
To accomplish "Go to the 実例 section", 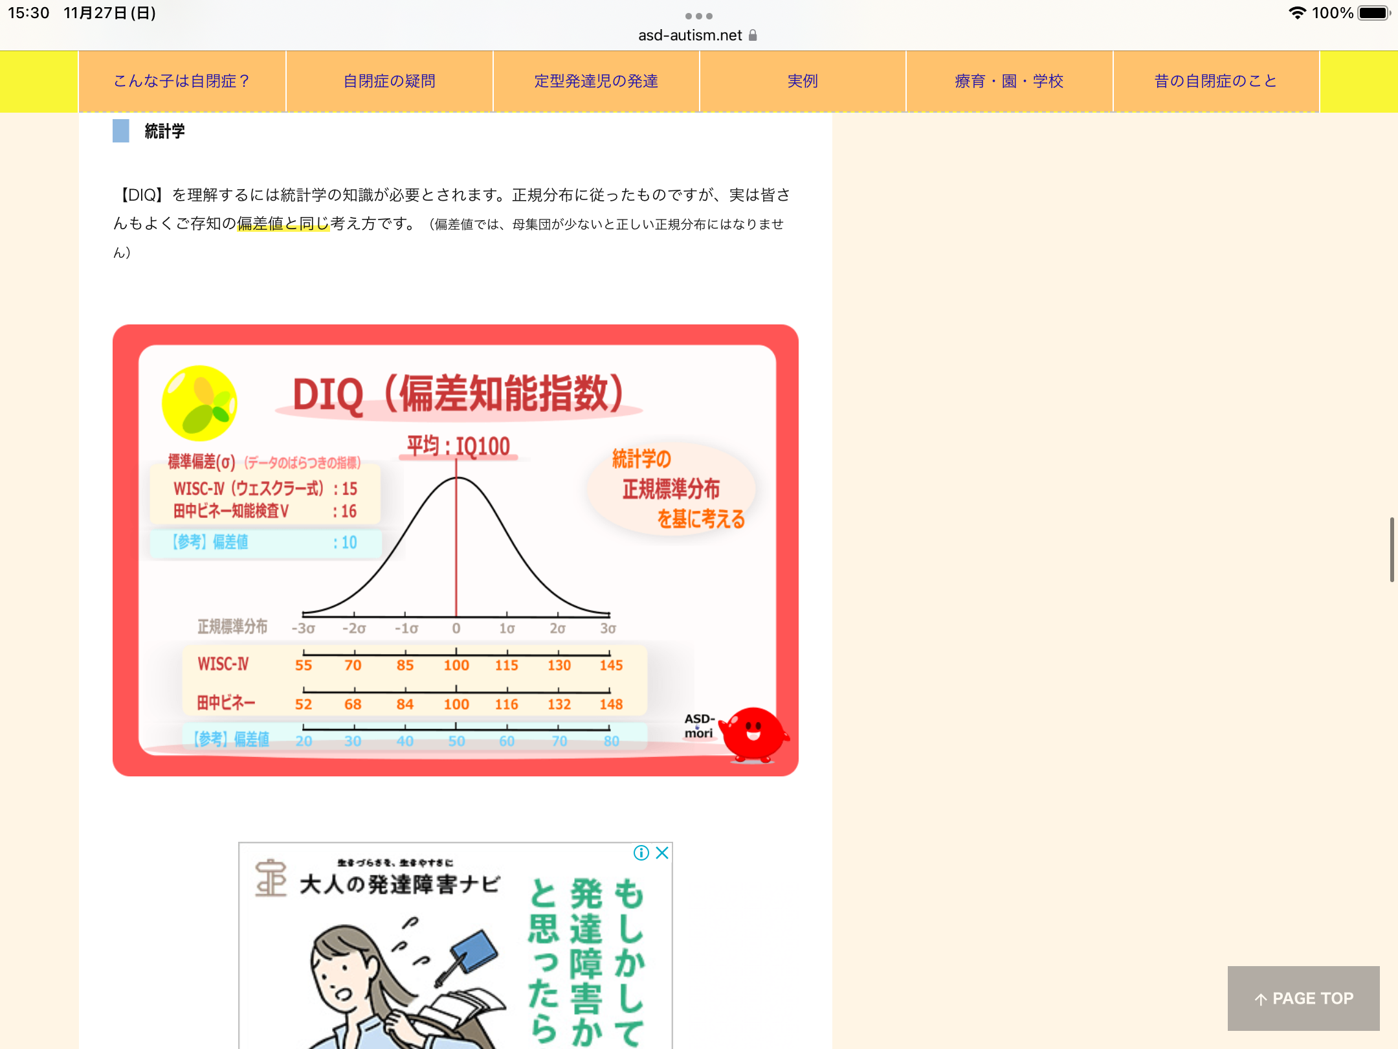I will 803,82.
